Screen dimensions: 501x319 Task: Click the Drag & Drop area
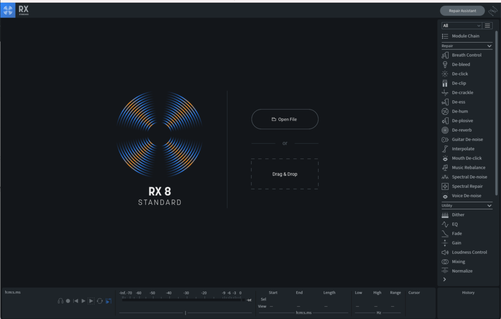pyautogui.click(x=285, y=174)
